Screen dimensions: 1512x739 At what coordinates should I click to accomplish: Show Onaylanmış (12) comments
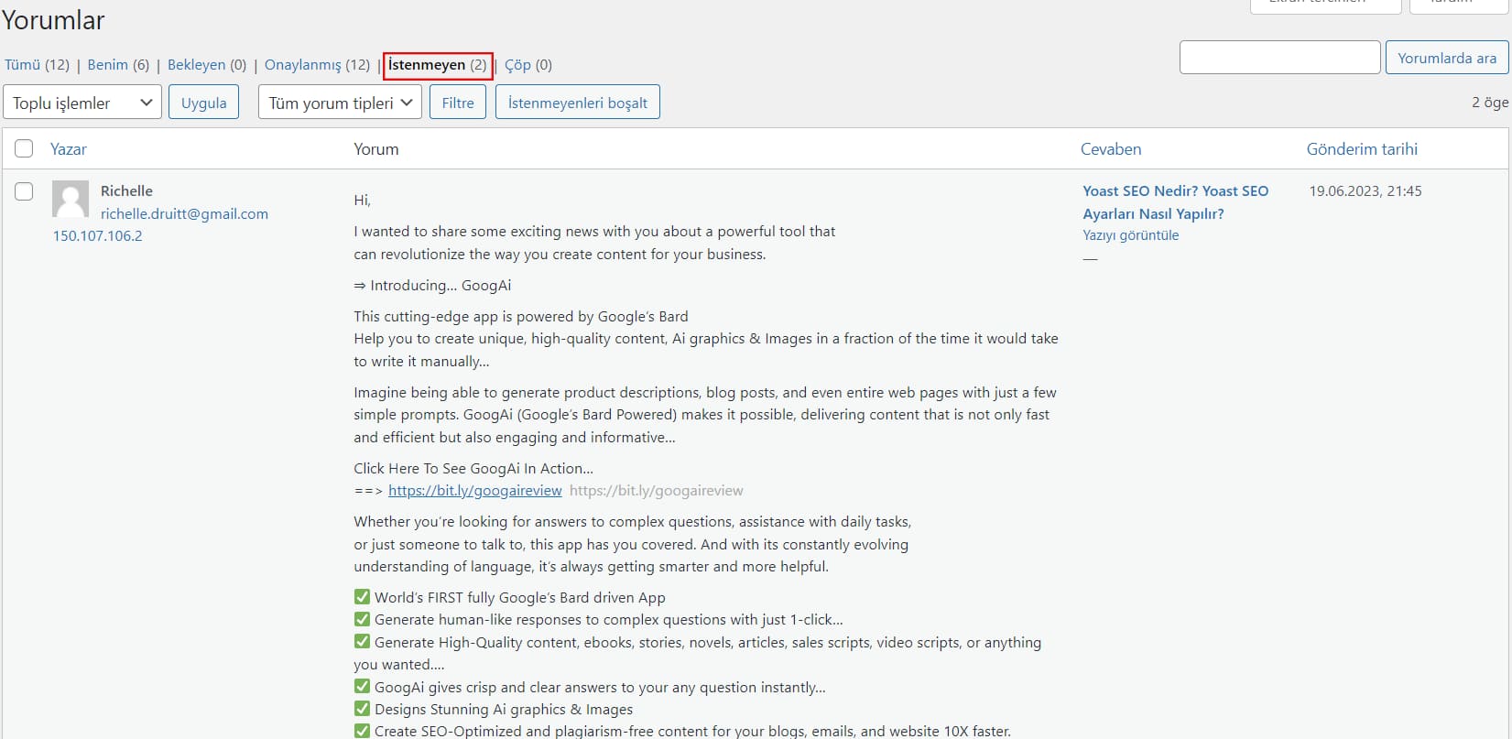tap(317, 64)
